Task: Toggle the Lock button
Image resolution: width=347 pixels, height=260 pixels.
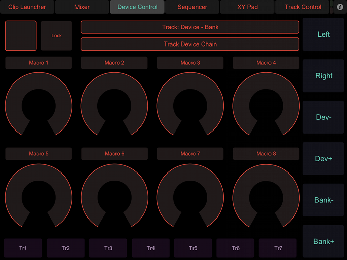Action: [x=56, y=36]
